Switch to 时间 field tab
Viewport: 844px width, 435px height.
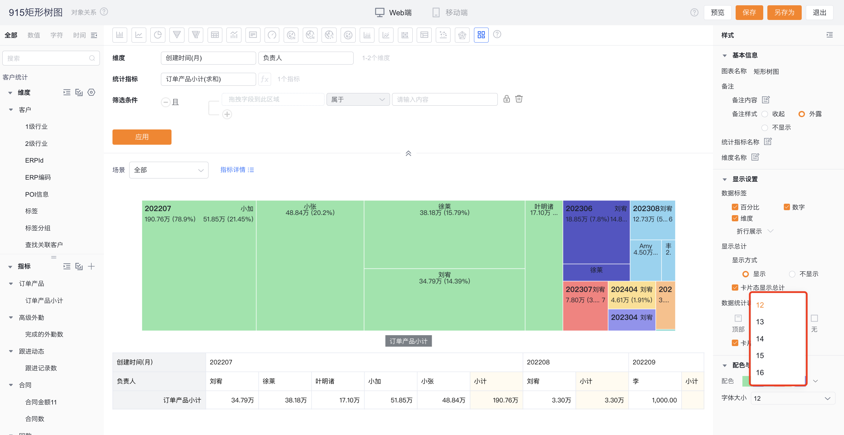click(x=79, y=35)
